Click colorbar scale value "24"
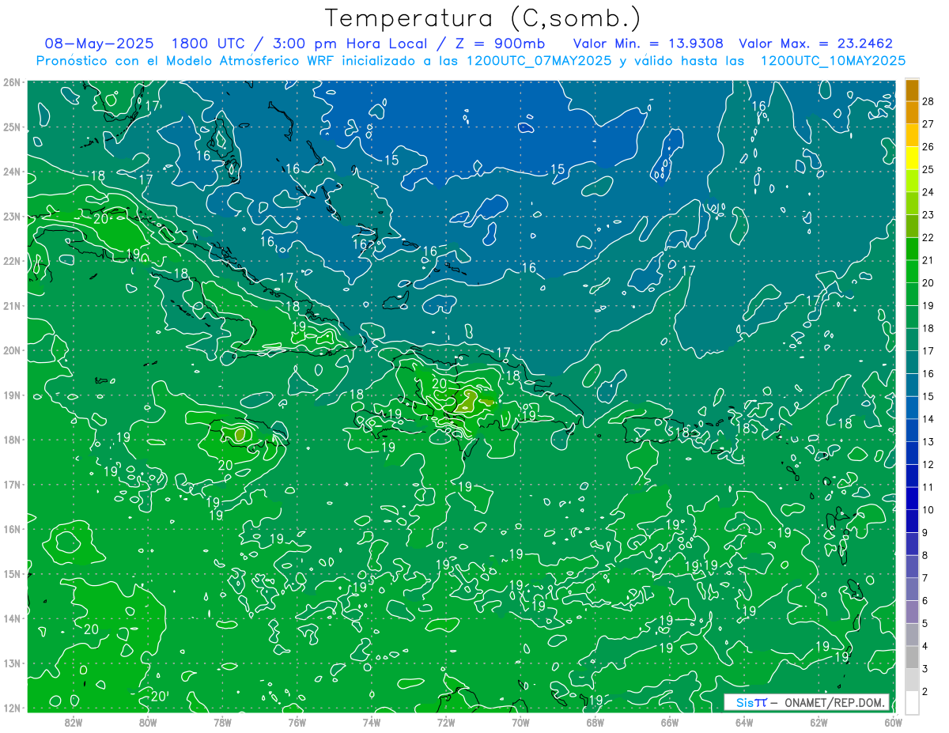 pyautogui.click(x=928, y=192)
